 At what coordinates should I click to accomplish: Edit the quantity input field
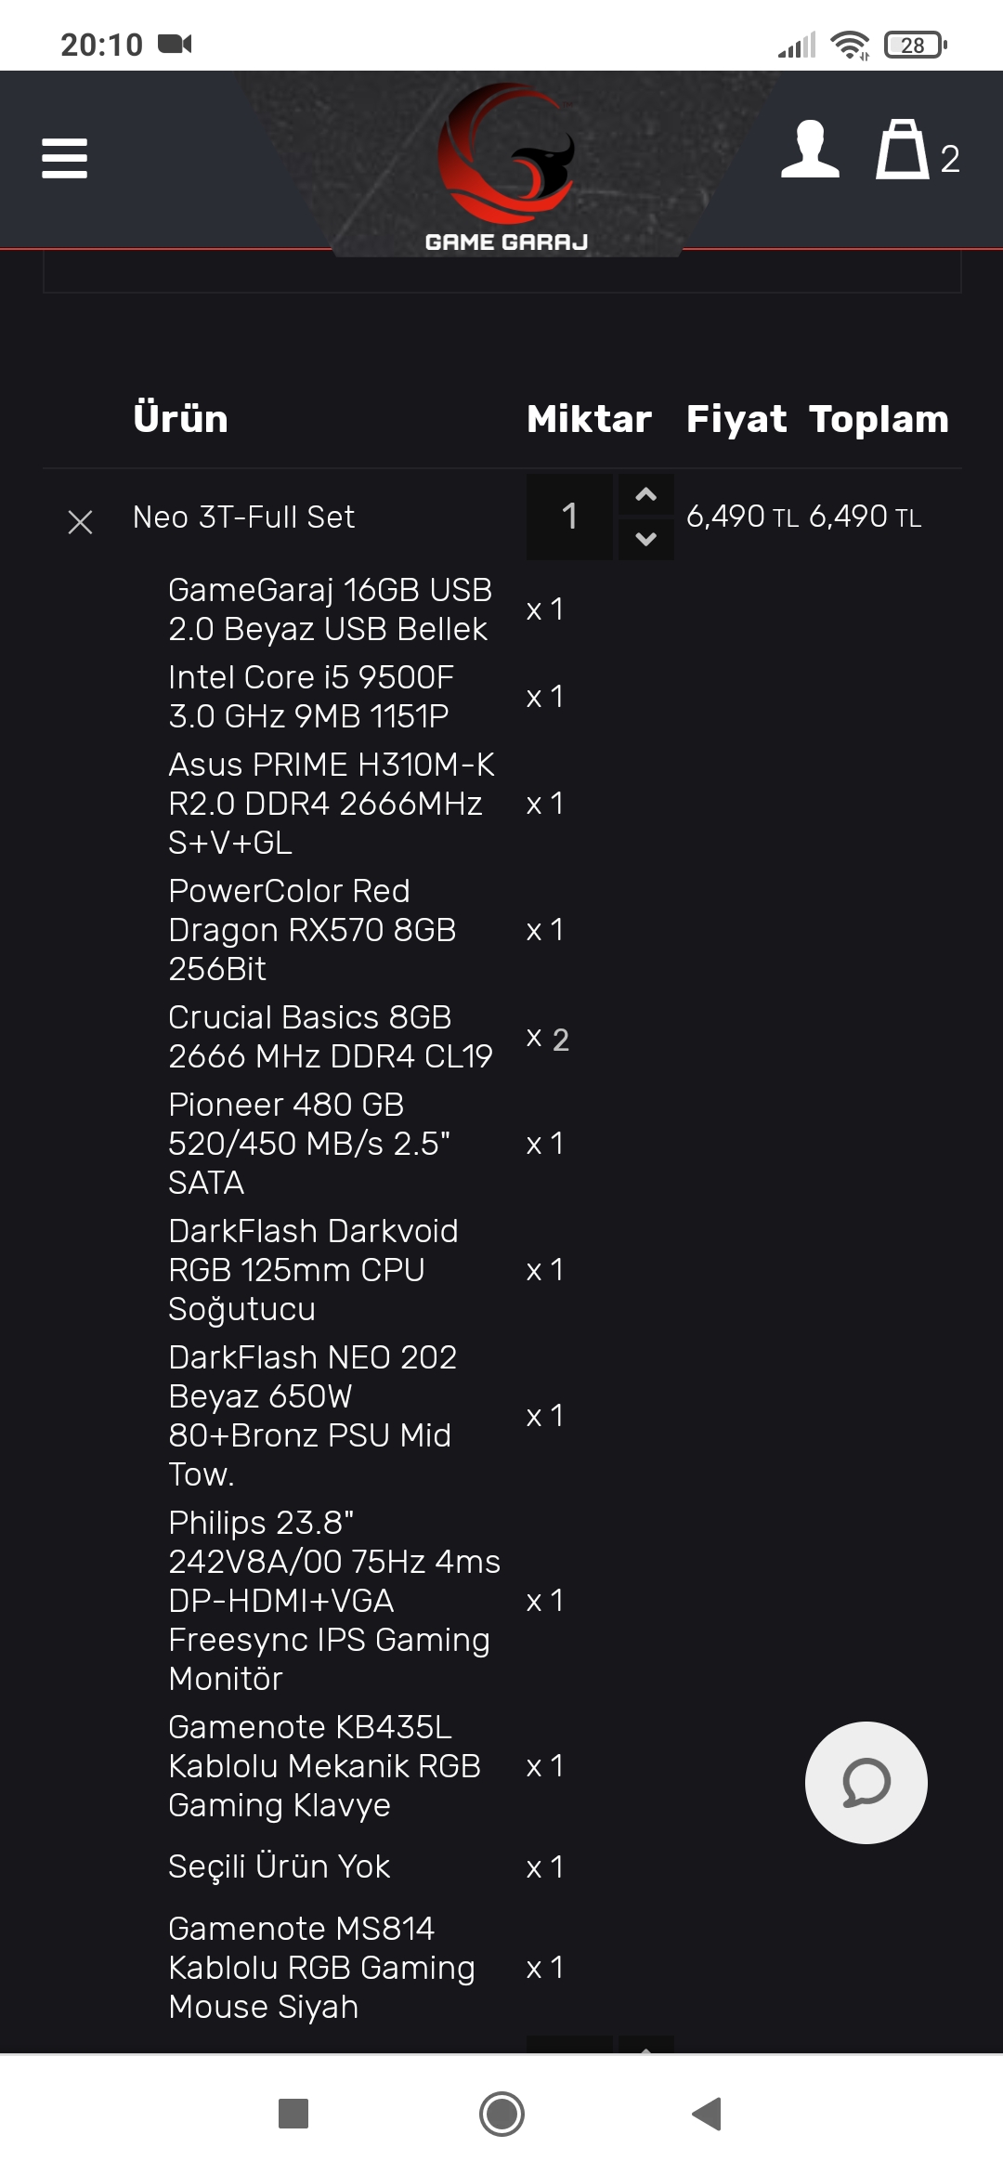pyautogui.click(x=569, y=517)
